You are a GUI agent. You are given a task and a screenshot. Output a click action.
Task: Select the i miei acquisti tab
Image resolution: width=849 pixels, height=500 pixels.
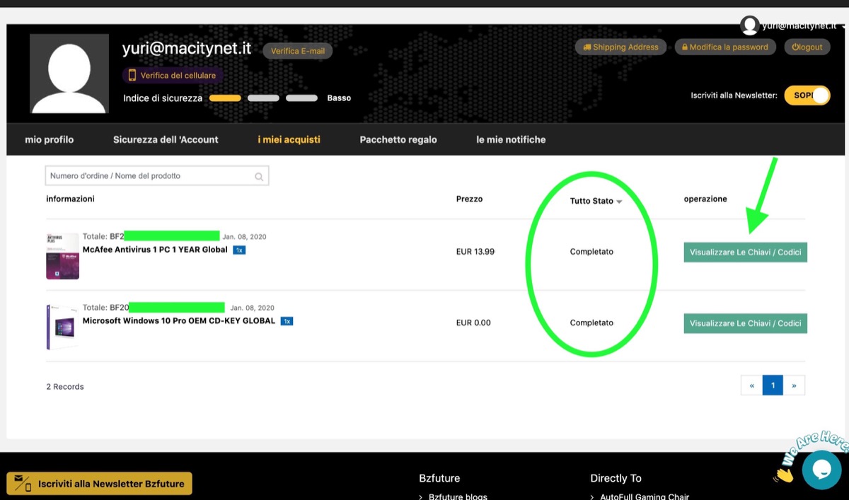(x=289, y=139)
